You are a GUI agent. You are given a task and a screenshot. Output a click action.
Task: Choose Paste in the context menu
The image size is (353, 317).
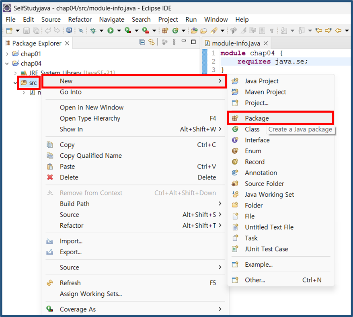tap(134, 167)
